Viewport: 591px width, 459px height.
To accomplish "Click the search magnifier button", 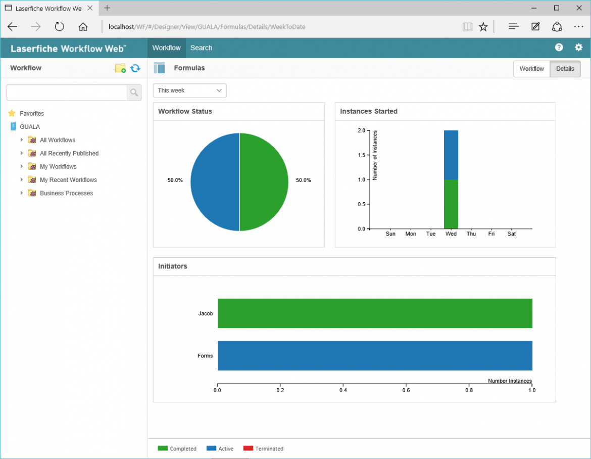I will (134, 93).
